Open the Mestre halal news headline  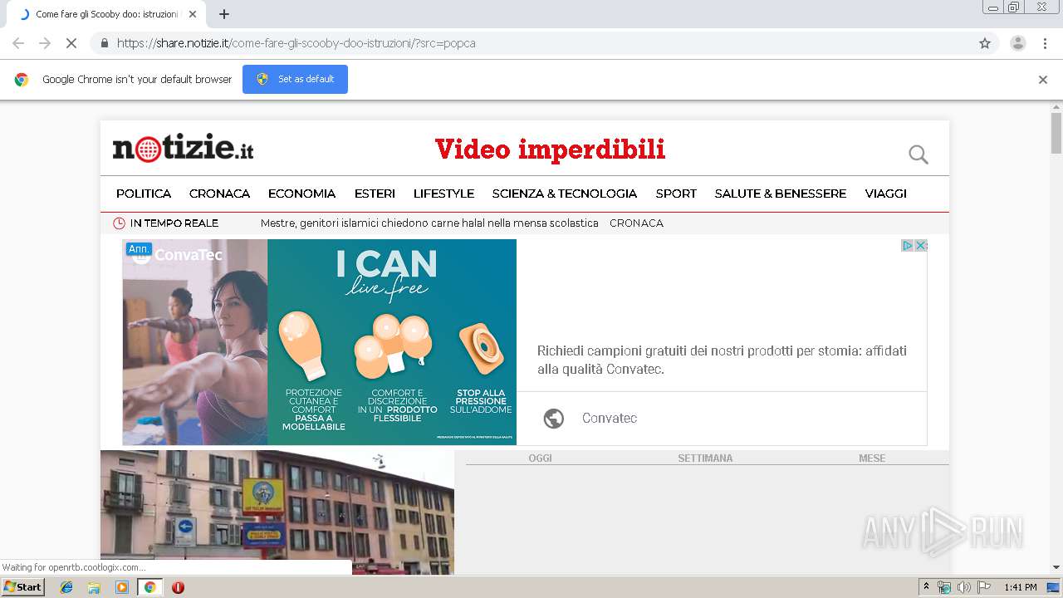429,223
